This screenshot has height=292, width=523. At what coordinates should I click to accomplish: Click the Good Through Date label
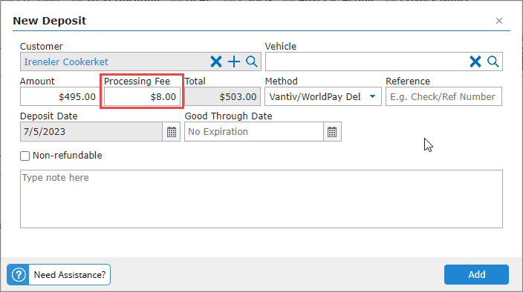(229, 116)
